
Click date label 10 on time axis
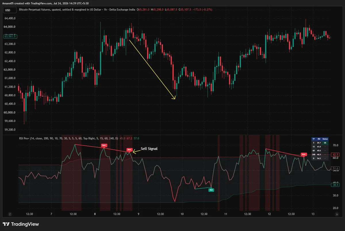182,214
